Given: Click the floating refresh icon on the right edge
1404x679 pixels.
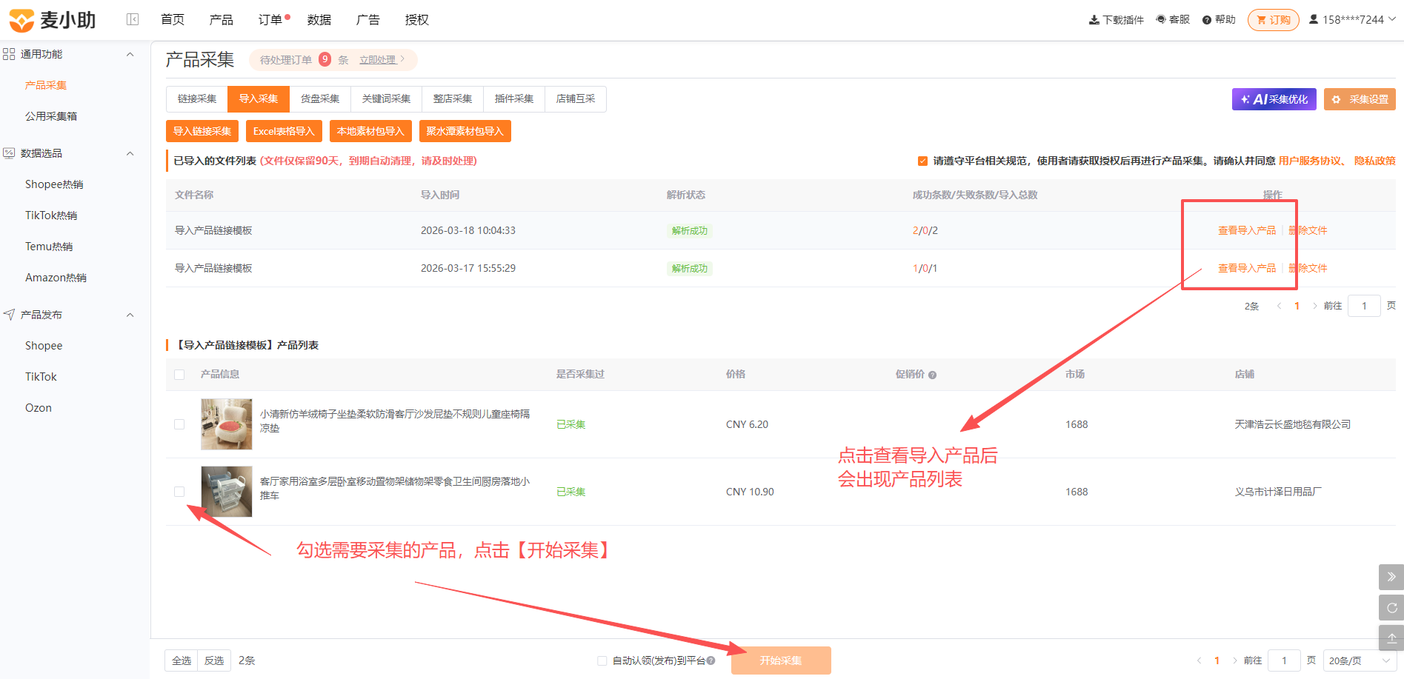Looking at the screenshot, I should point(1391,608).
